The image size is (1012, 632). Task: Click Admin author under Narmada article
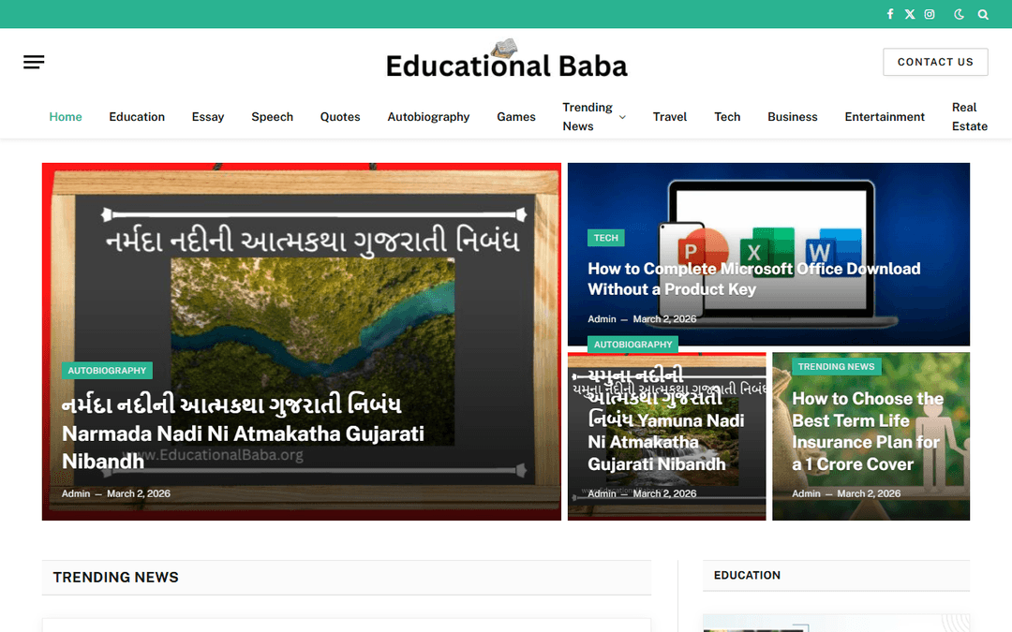pos(76,493)
